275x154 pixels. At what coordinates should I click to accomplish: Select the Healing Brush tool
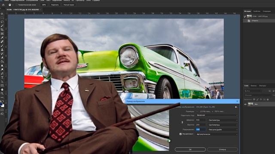pyautogui.click(x=2, y=42)
